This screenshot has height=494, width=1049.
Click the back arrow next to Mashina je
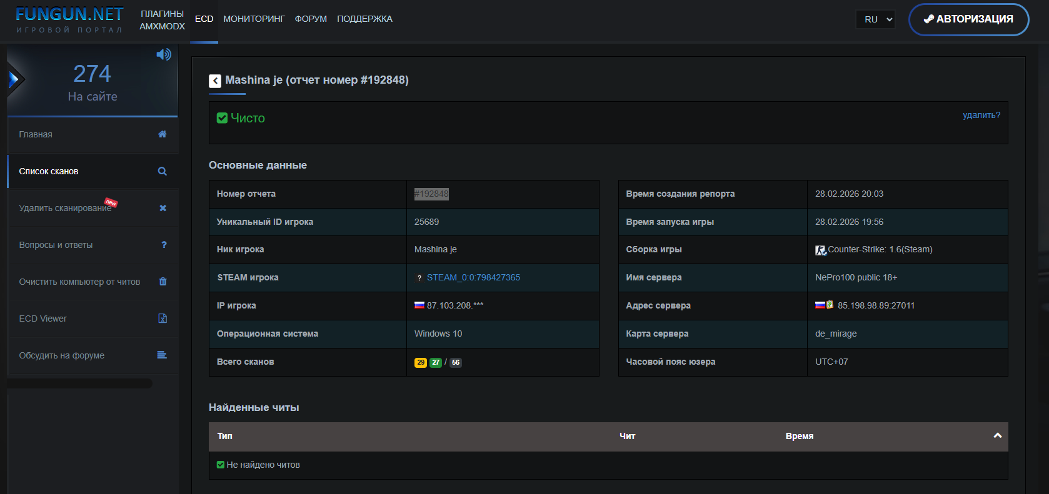pyautogui.click(x=215, y=81)
